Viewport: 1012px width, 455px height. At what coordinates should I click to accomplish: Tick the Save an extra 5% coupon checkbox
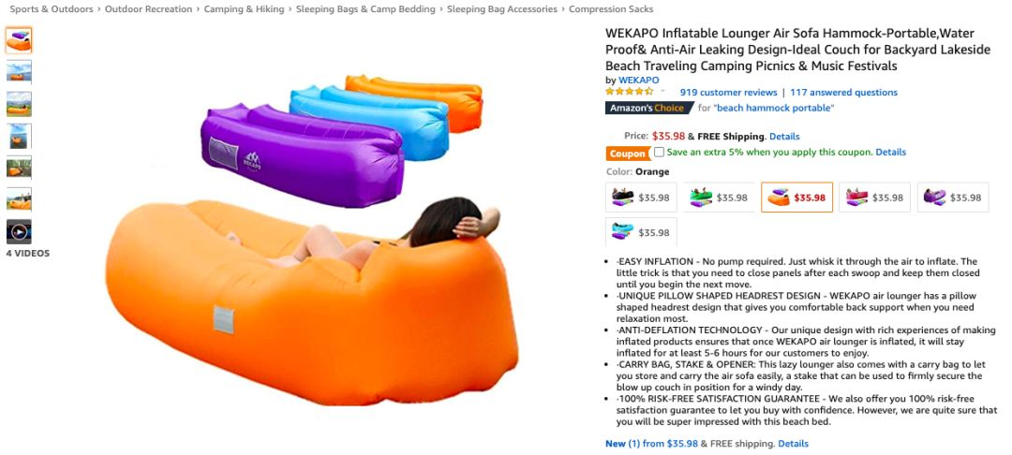click(x=659, y=152)
